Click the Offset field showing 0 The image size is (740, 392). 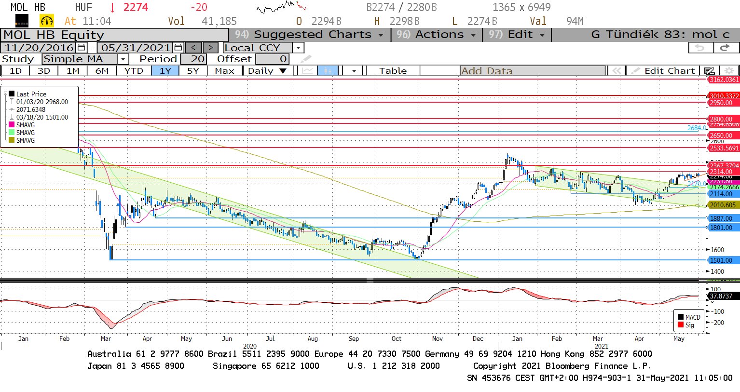pyautogui.click(x=273, y=59)
